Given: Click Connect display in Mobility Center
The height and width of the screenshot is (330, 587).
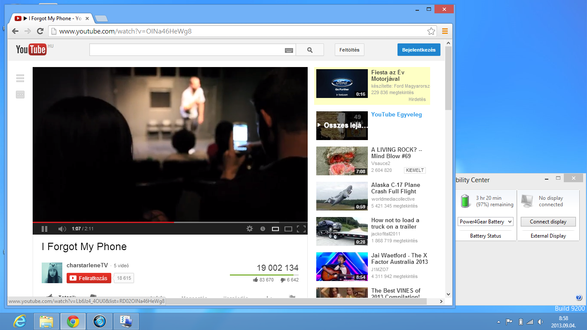Looking at the screenshot, I should 548,222.
